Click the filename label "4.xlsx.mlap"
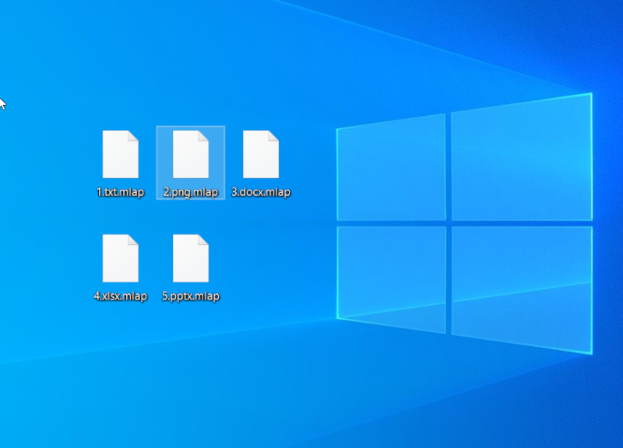Viewport: 623px width, 448px height. 121,296
